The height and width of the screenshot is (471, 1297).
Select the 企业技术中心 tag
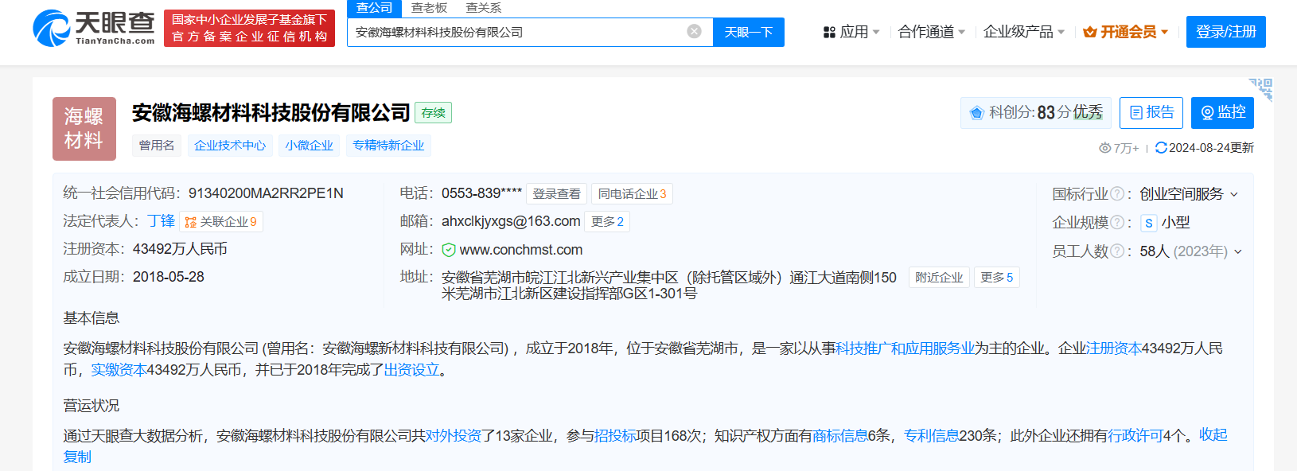230,146
